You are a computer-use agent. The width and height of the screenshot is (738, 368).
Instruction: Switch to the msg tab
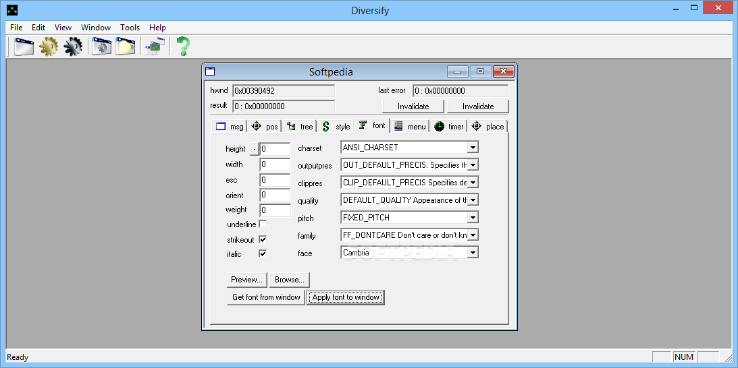coord(229,127)
